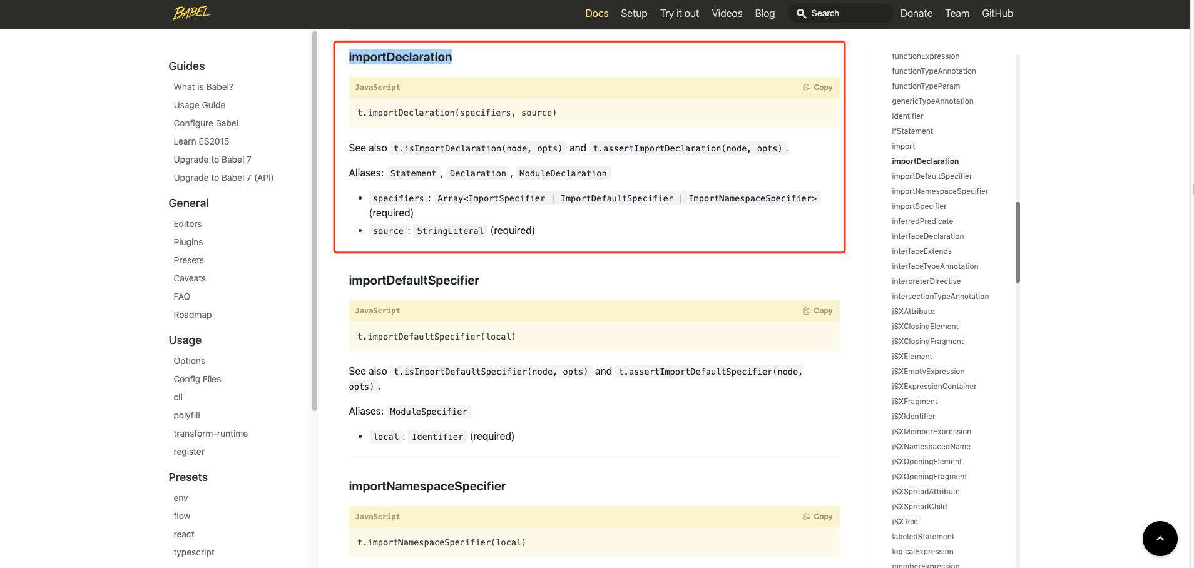This screenshot has width=1194, height=568.
Task: Jump to importSpecifier in contents
Action: click(919, 206)
